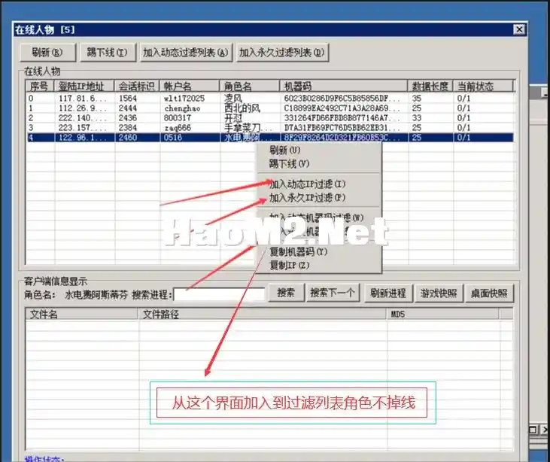The height and width of the screenshot is (462, 550).
Task: Click machine code starting C18899EA2492C71A
Action: coord(342,108)
